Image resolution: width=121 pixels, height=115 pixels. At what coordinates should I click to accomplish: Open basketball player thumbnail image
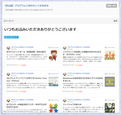(x=53, y=55)
